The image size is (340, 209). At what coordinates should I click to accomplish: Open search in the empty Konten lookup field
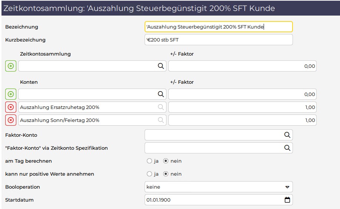[161, 94]
